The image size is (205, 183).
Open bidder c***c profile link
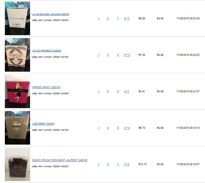[x=127, y=128]
